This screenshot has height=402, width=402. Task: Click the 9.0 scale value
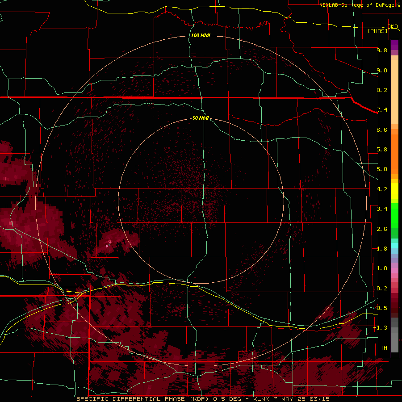[382, 70]
